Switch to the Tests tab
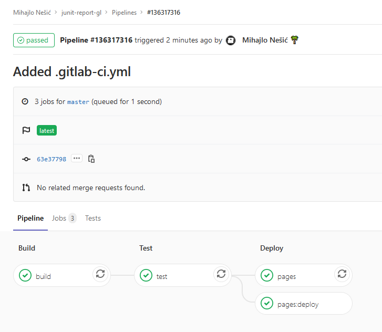 pyautogui.click(x=93, y=218)
